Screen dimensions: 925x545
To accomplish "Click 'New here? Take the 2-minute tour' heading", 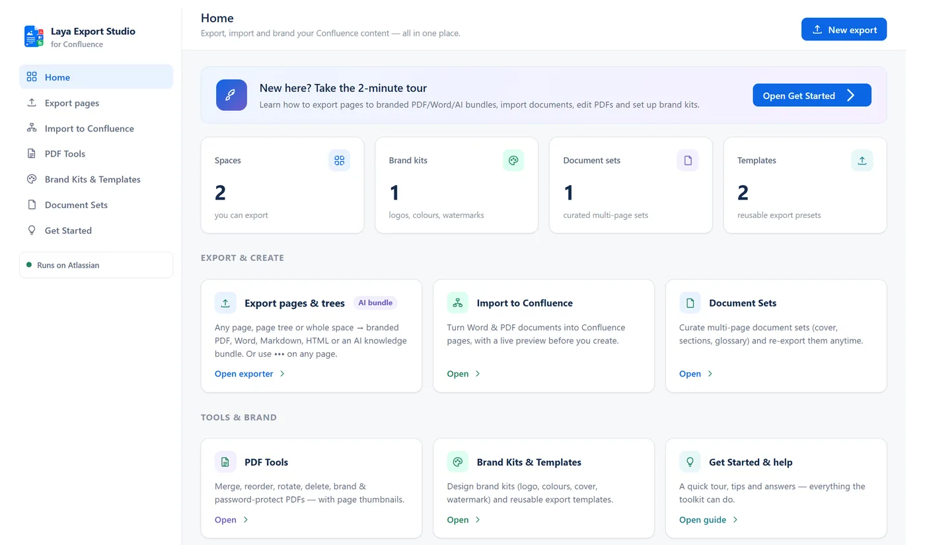I will 343,88.
